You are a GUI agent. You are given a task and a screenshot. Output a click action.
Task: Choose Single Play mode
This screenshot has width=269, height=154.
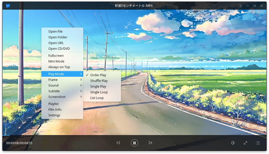102,86
